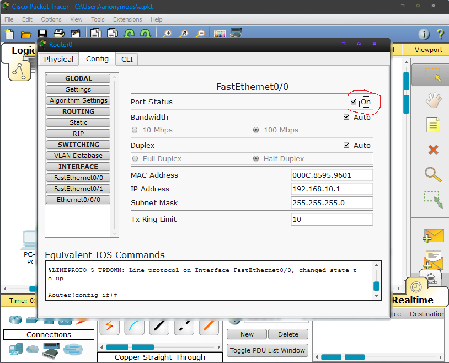Open the File menu
The height and width of the screenshot is (363, 449).
[x=9, y=19]
